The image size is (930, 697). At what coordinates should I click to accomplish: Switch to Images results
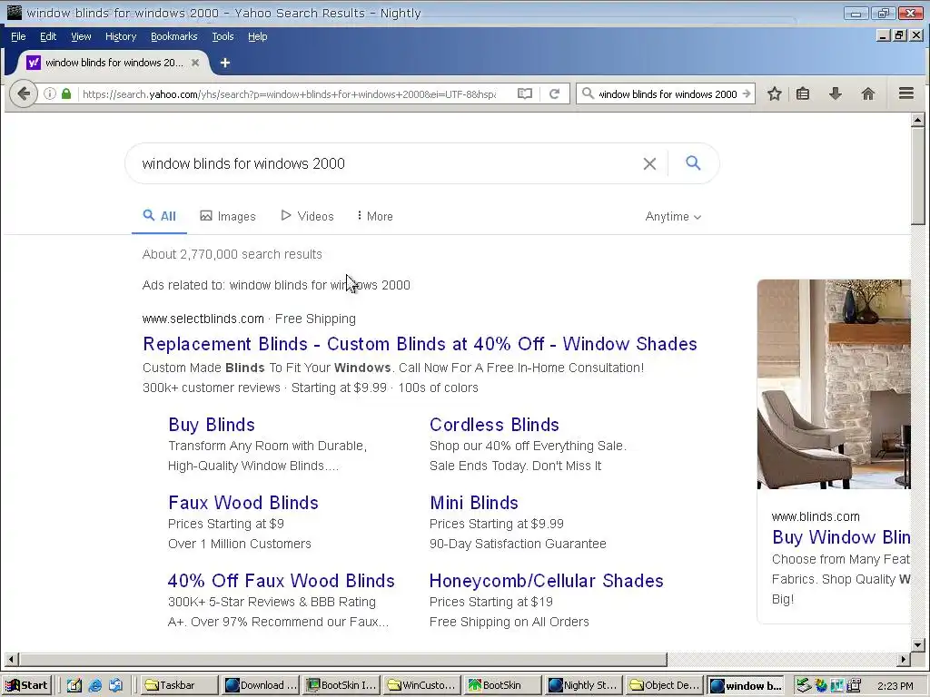click(x=228, y=216)
